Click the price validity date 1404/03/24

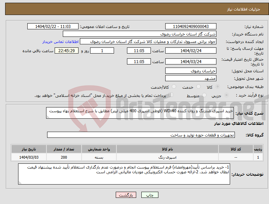click(191, 61)
